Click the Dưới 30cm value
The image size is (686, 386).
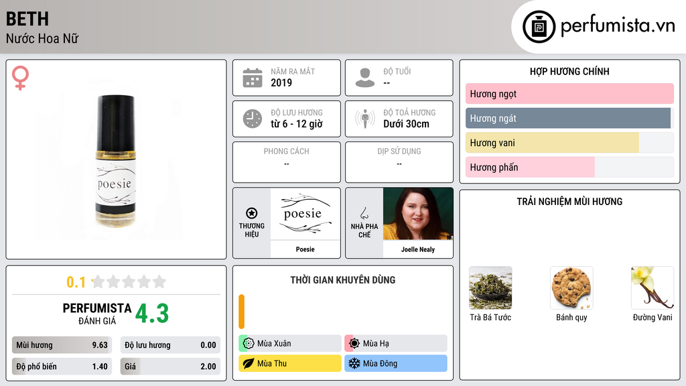[x=407, y=124]
